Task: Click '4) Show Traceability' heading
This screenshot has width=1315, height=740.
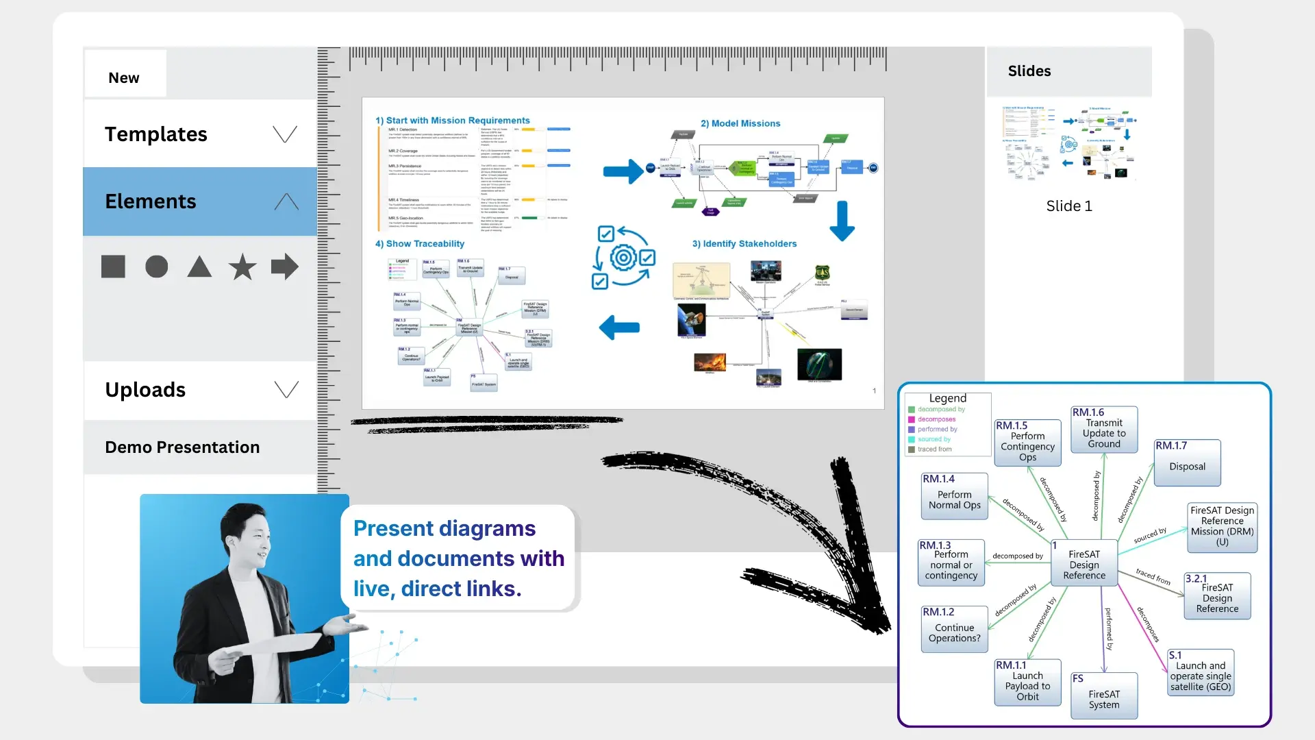Action: tap(420, 244)
